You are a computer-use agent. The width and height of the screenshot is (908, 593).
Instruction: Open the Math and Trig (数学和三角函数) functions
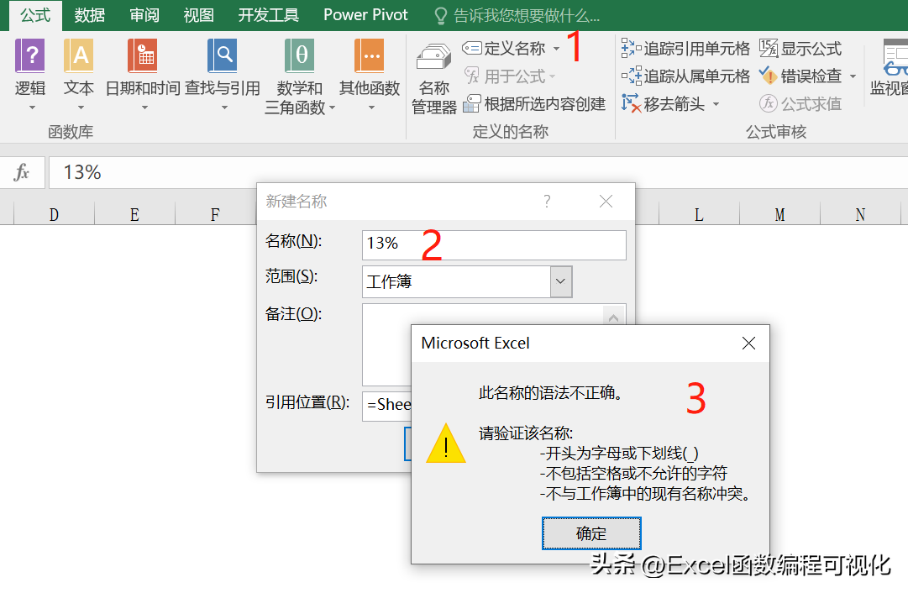(299, 76)
